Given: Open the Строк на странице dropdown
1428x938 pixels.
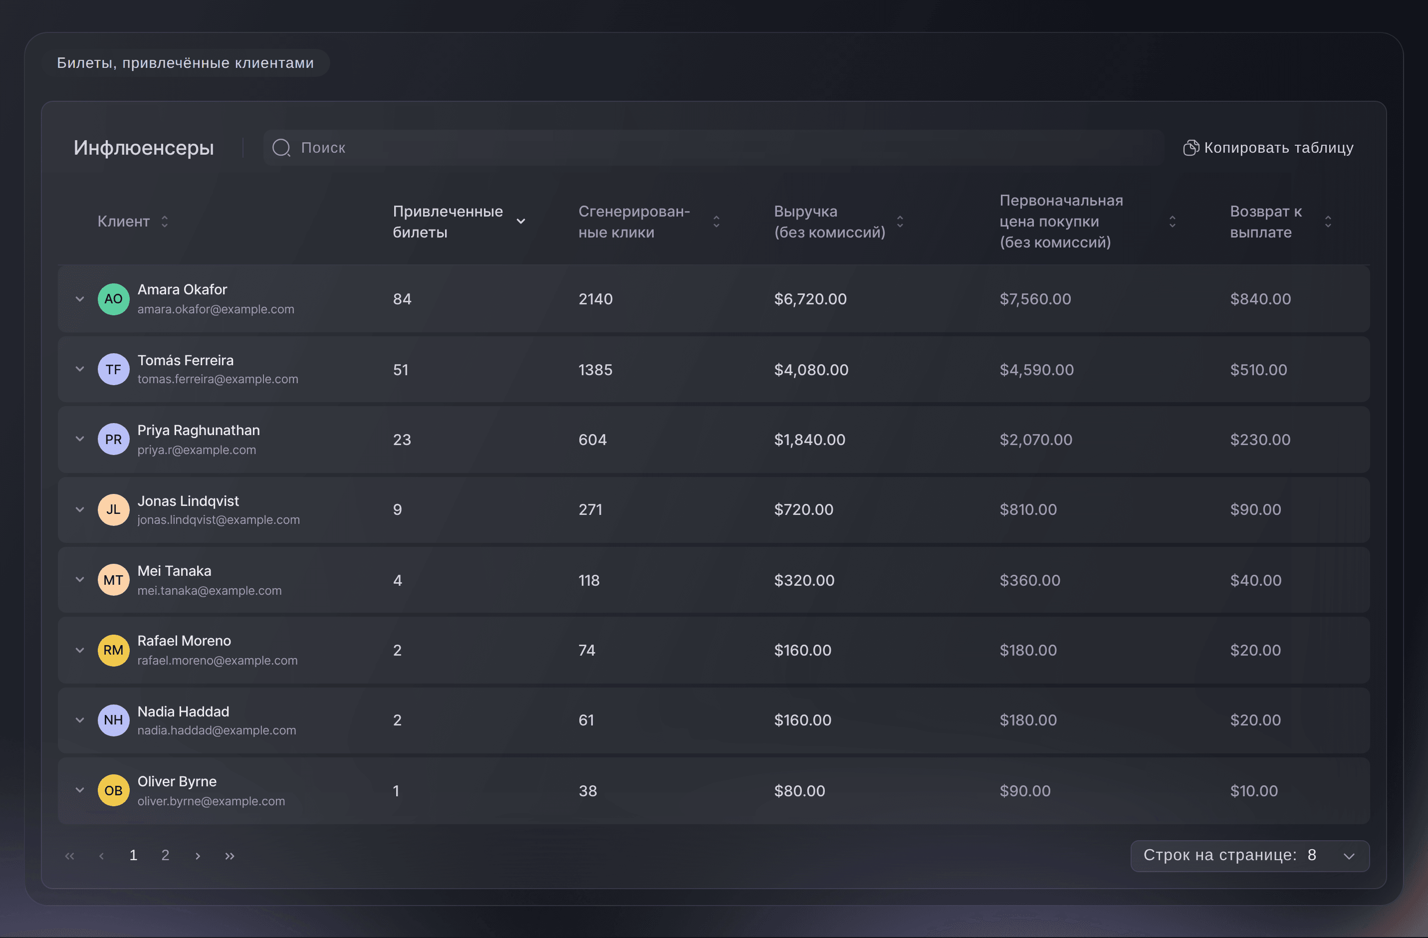Looking at the screenshot, I should point(1249,856).
